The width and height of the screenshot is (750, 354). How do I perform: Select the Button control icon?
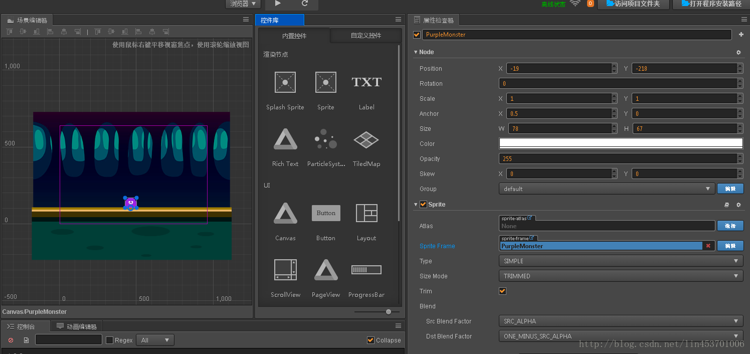point(326,213)
